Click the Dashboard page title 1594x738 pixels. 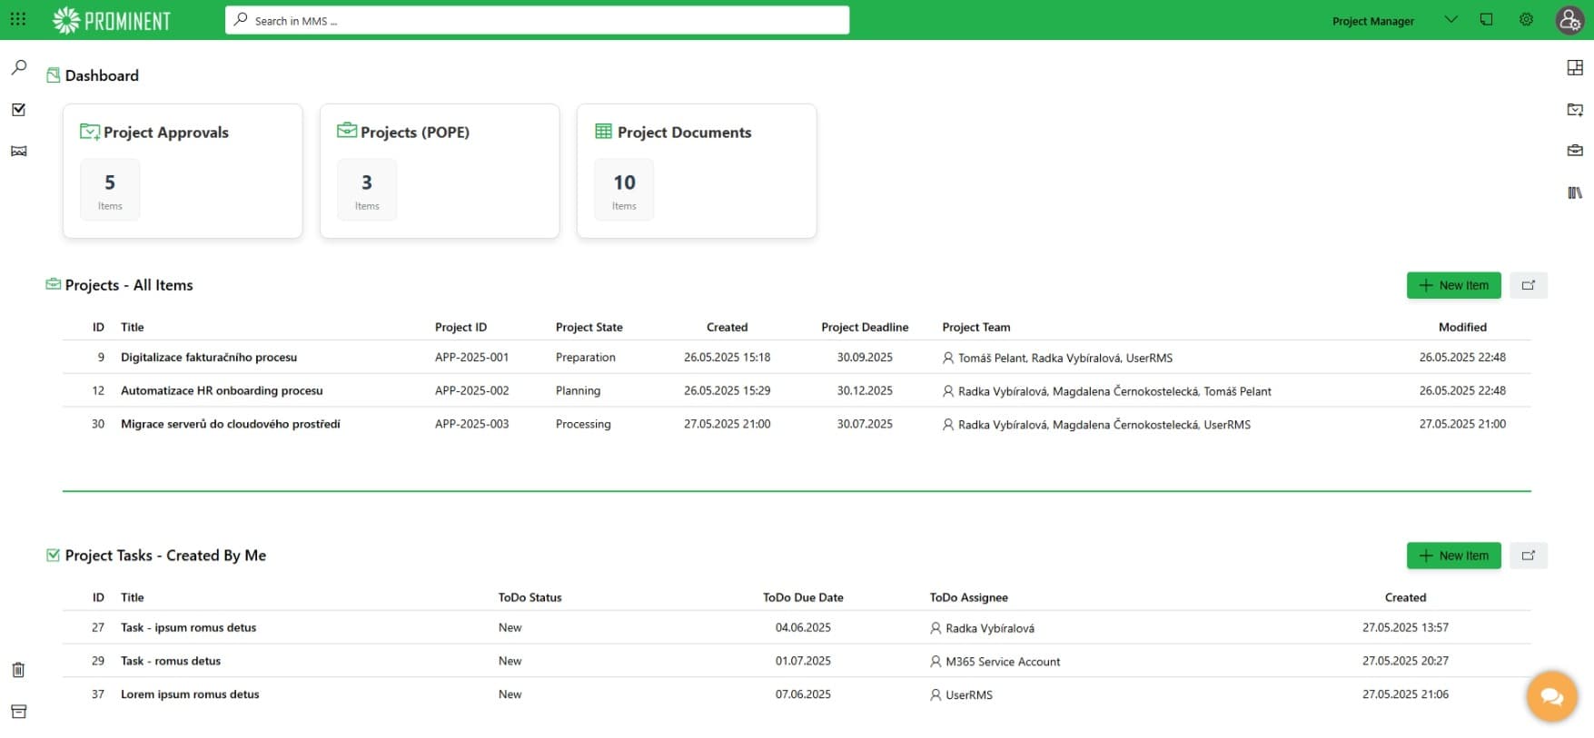(x=102, y=75)
